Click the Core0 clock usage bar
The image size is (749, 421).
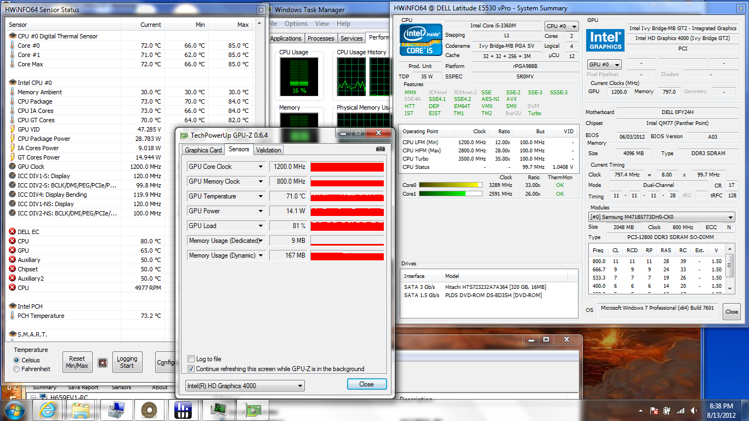pyautogui.click(x=450, y=185)
